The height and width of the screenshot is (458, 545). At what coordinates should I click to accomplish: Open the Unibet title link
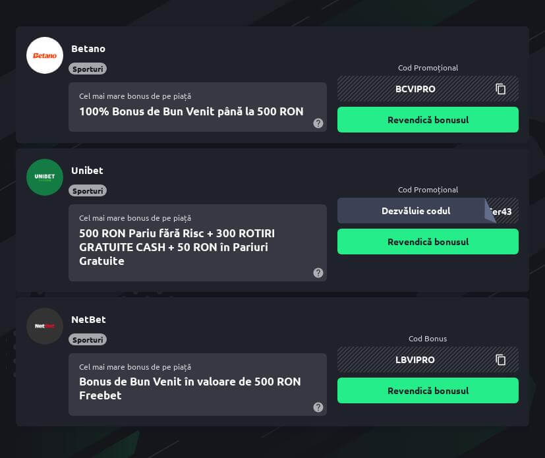87,171
